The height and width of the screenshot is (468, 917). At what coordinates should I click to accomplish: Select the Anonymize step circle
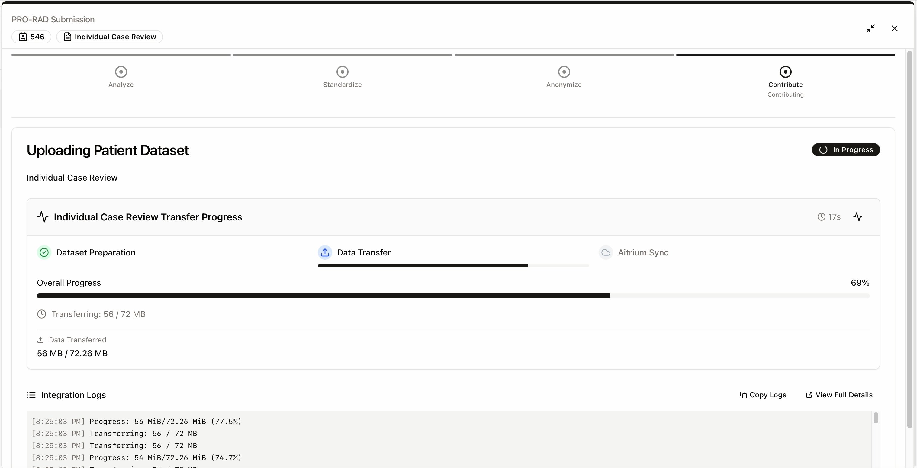564,72
